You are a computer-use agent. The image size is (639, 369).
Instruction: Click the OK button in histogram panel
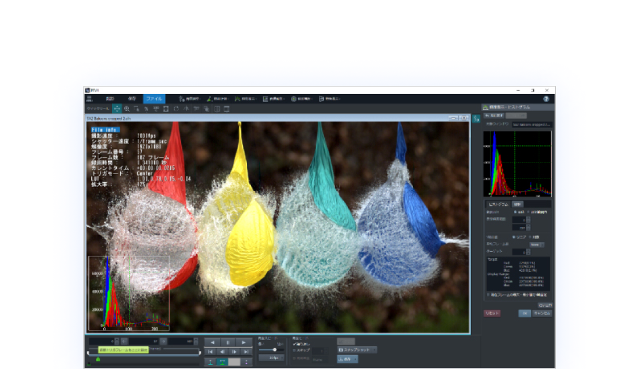pos(524,313)
